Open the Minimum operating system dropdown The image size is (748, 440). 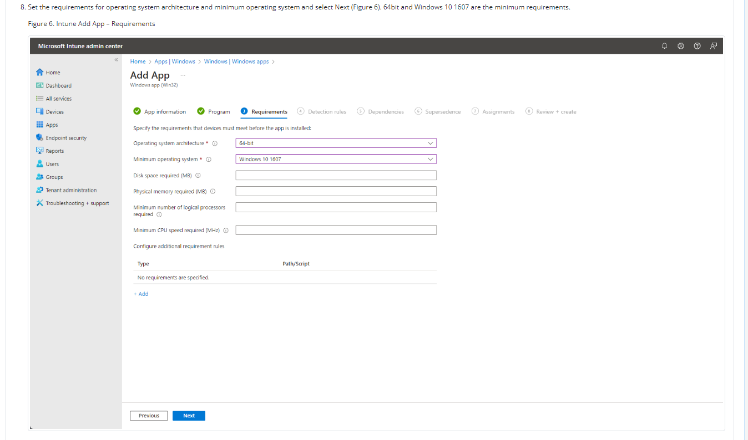(336, 159)
